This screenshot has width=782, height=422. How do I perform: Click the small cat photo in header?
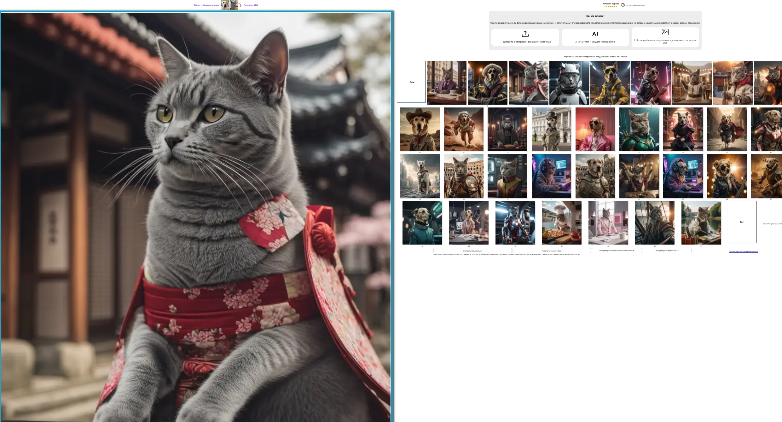pyautogui.click(x=234, y=5)
